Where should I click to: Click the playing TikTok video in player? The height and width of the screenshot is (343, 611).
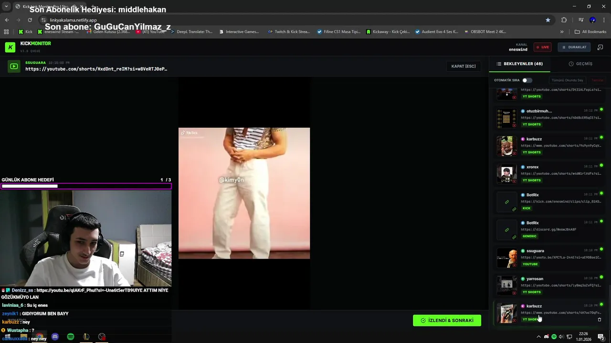coord(244,193)
